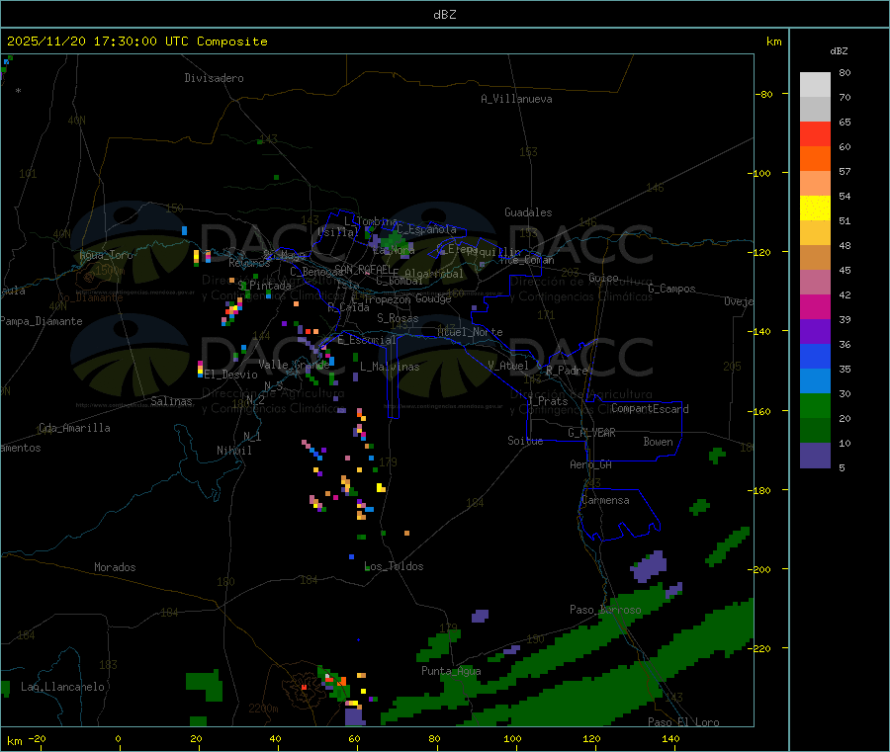890x752 pixels.
Task: Click the 'Pampa_Diamante' place label
Action: point(42,321)
